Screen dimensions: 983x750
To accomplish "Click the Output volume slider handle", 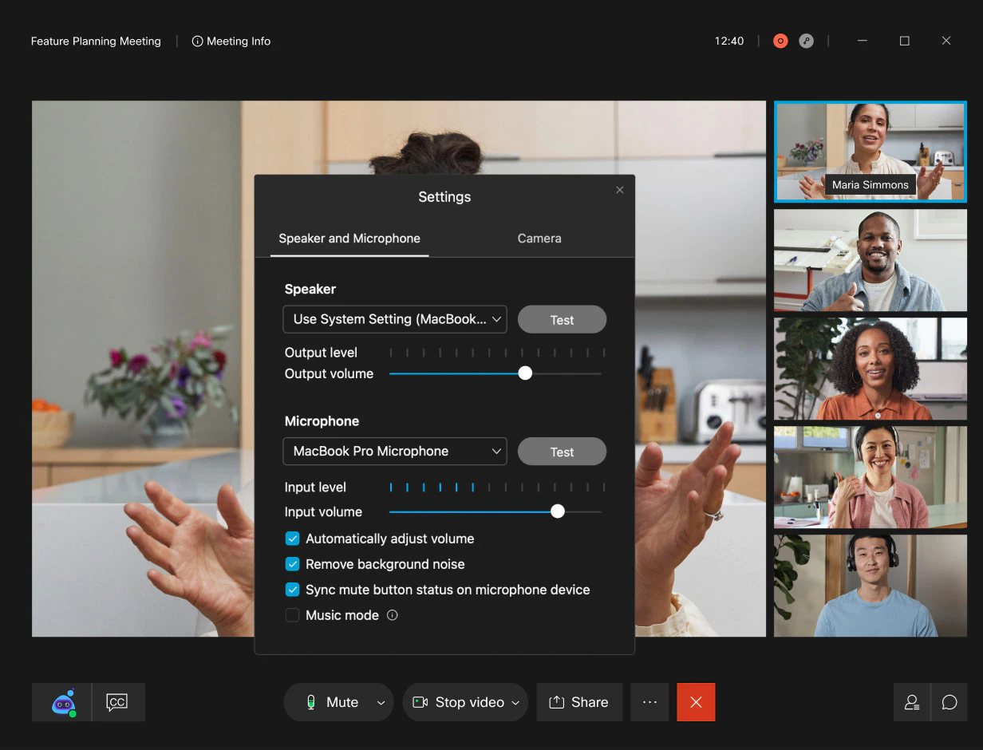I will [x=525, y=373].
